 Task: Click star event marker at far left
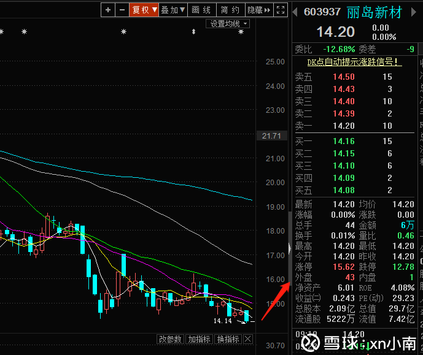coord(1,32)
